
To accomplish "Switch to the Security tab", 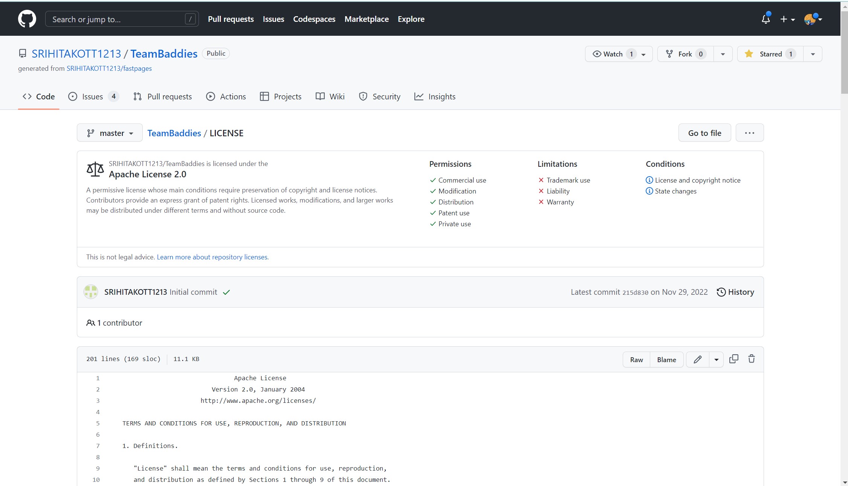I will pos(380,96).
